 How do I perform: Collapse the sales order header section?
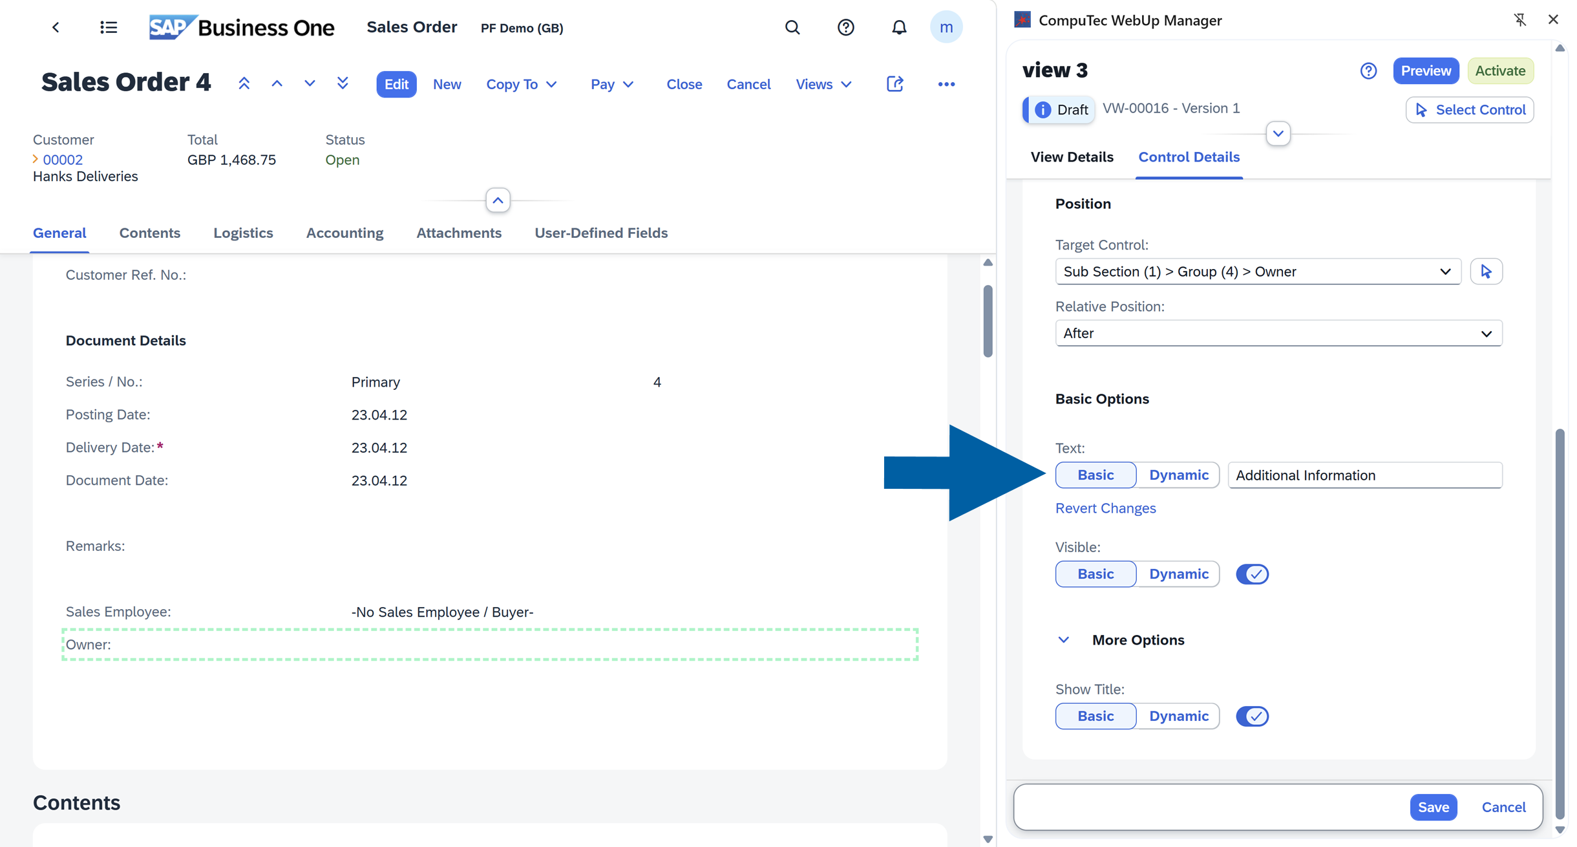498,200
